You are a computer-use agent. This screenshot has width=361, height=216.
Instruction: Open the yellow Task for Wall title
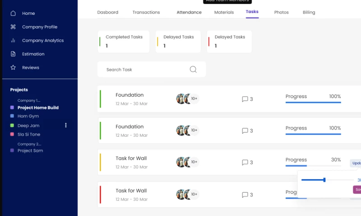[x=131, y=158]
